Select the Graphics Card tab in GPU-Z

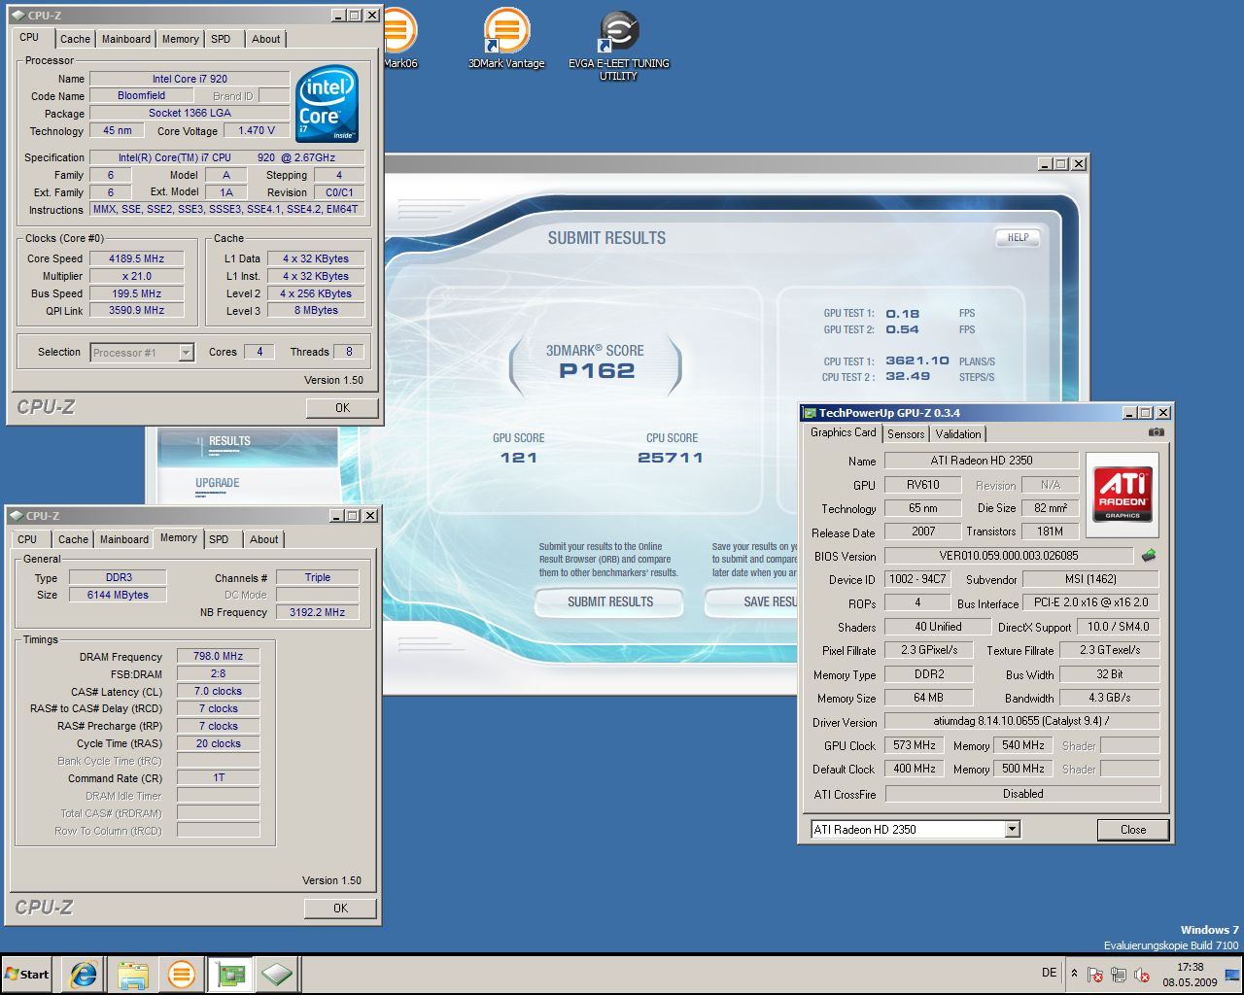click(x=844, y=432)
